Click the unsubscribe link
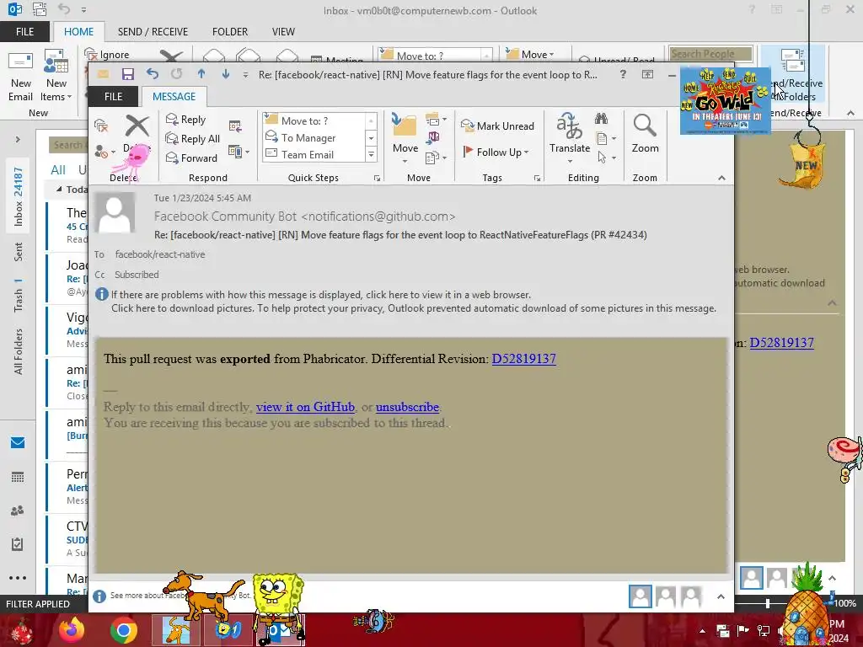863x647 pixels. pyautogui.click(x=407, y=407)
